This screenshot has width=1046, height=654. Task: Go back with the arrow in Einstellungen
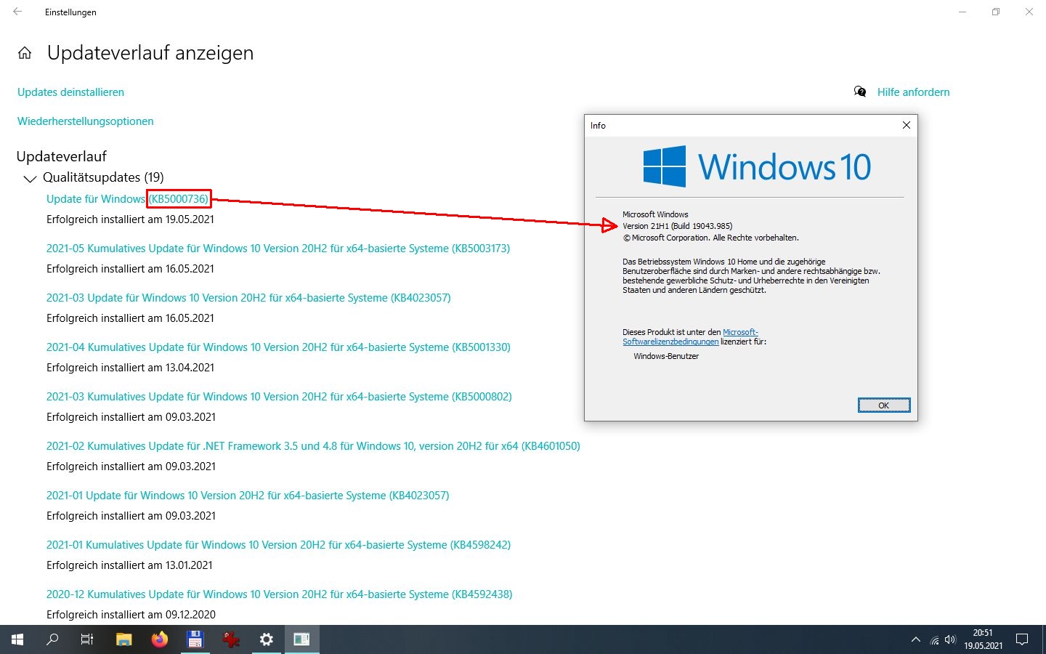click(x=17, y=12)
